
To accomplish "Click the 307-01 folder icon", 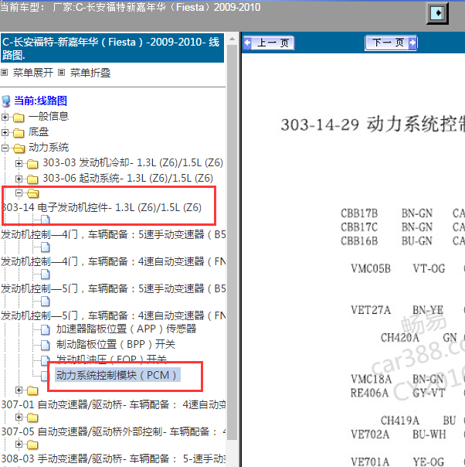I will [x=32, y=390].
